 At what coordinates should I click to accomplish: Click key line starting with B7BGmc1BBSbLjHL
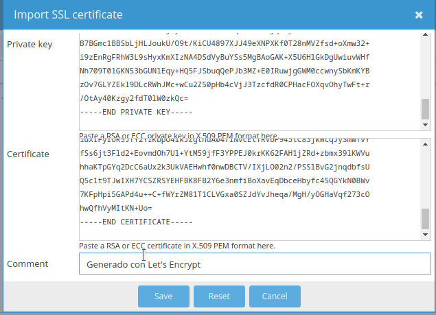pos(225,44)
